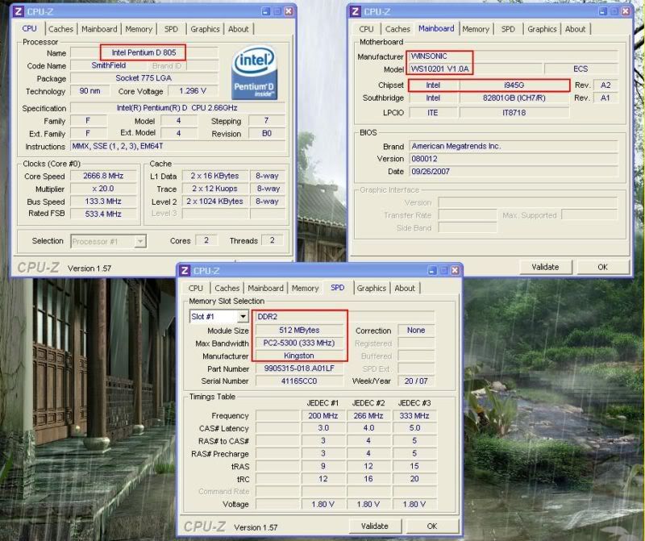
Task: Select SPD tab in the Mainboard window
Action: pyautogui.click(x=508, y=29)
